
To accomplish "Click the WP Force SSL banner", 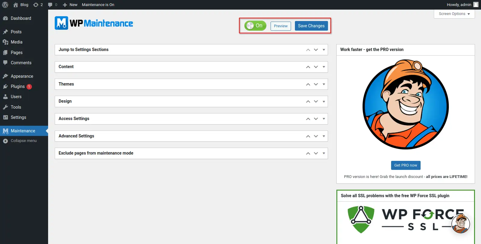I will click(406, 220).
